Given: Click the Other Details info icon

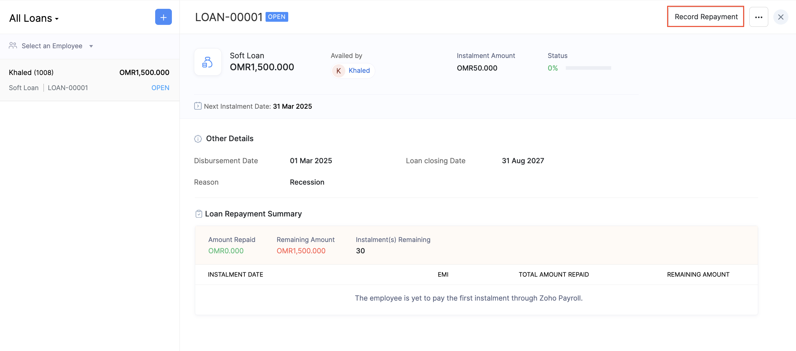Looking at the screenshot, I should coord(198,139).
